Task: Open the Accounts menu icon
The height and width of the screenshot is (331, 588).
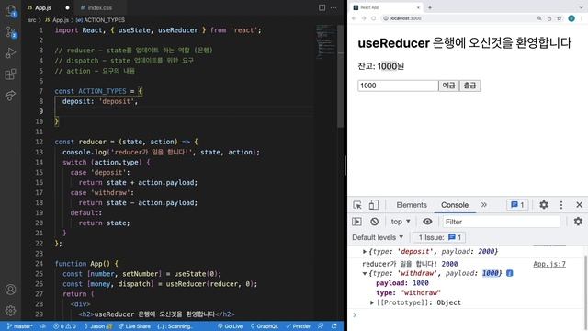Action: (10, 290)
